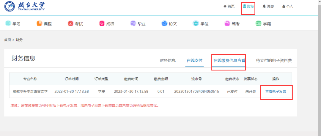Click 首页 in the breadcrumb
The width and height of the screenshot is (321, 136).
(7, 40)
